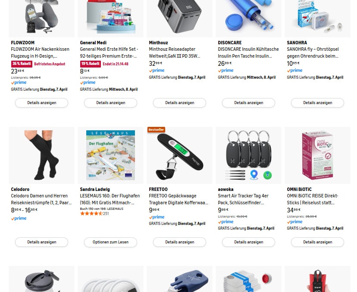
Task: Open OMNi BiOTiC REISE Direkt-Sticks title
Action: click(x=313, y=199)
